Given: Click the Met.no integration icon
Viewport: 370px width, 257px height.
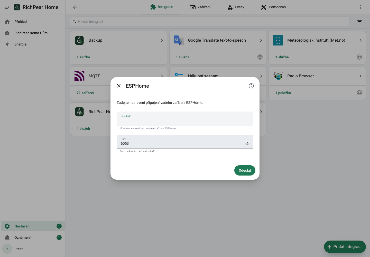Looking at the screenshot, I should click(278, 40).
